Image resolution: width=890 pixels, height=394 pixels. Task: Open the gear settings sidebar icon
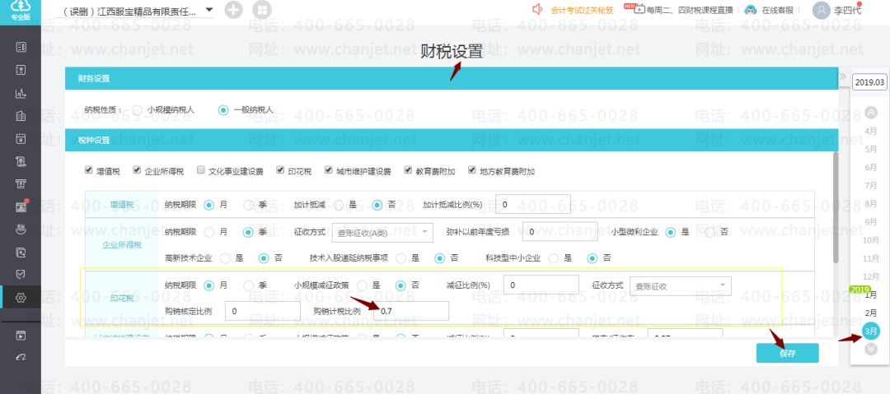pyautogui.click(x=21, y=298)
